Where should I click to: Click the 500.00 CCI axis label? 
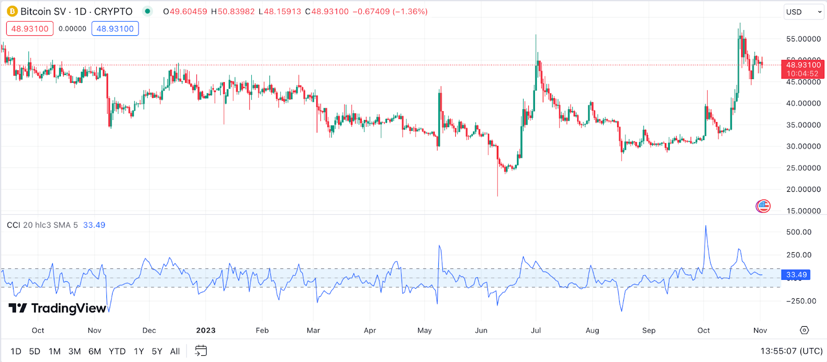(799, 232)
